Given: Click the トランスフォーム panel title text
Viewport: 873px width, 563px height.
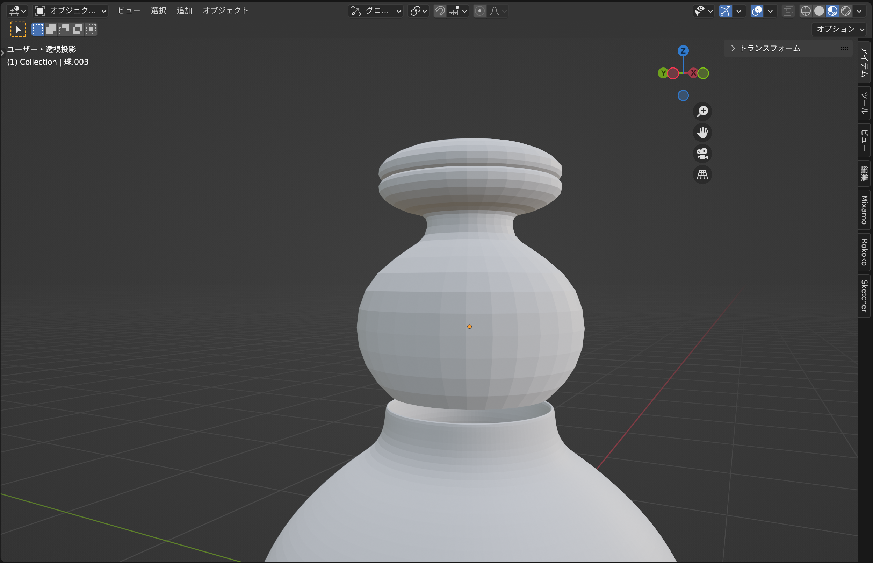Looking at the screenshot, I should 770,48.
